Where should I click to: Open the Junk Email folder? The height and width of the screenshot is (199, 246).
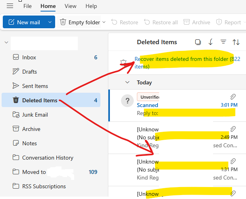[x=51, y=115]
